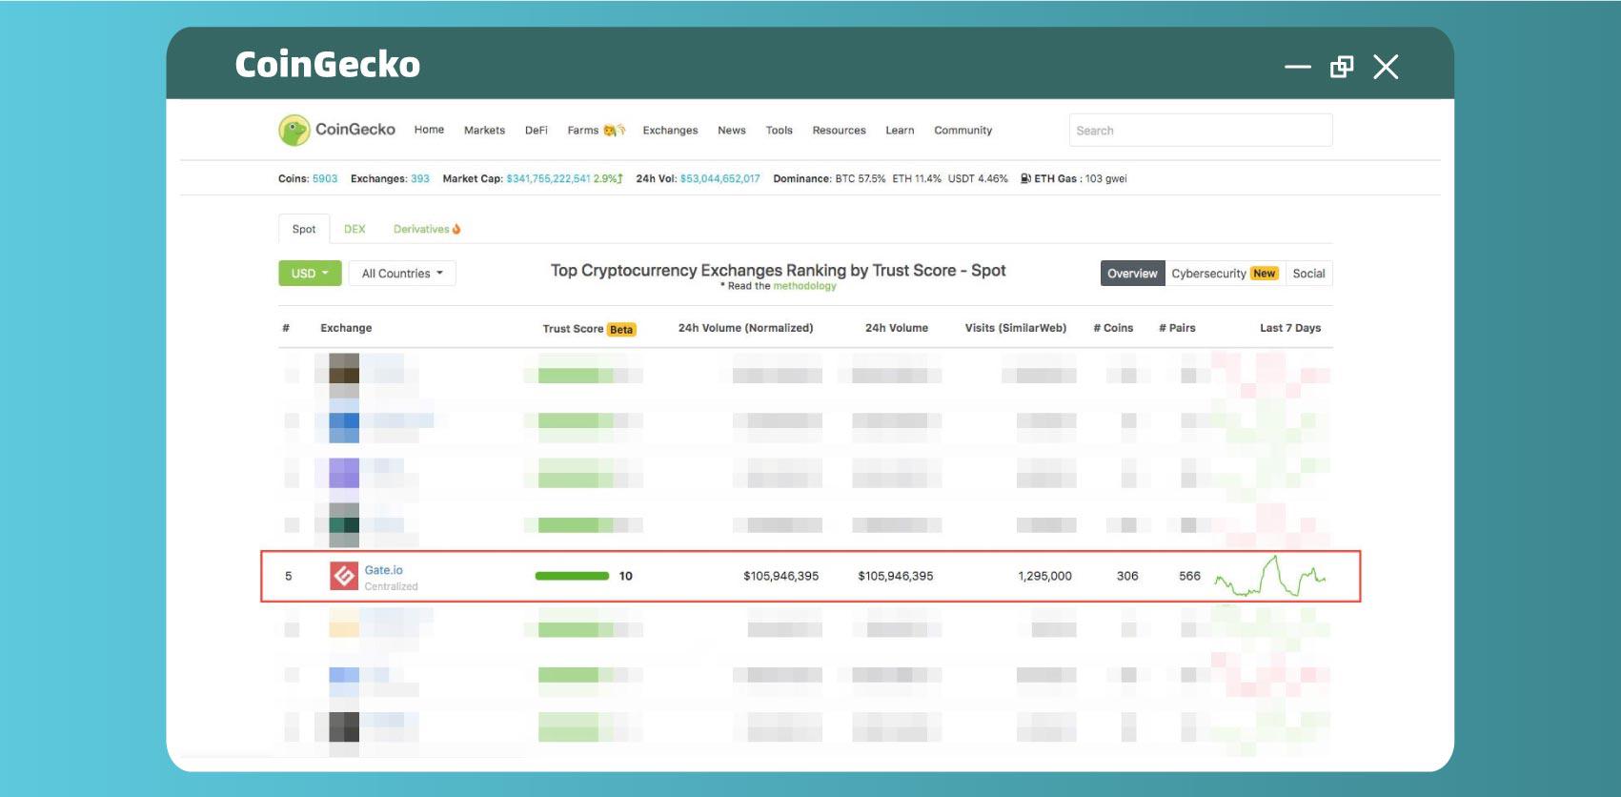The image size is (1621, 797).
Task: Click Gate.io visits value 1,295,000
Action: point(1044,576)
